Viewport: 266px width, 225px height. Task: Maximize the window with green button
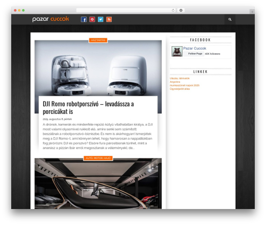tap(23, 10)
